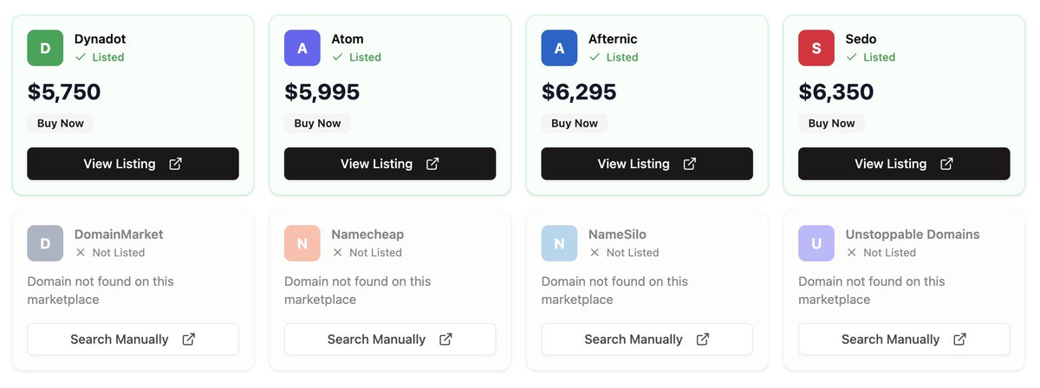Click the red Sedo S logo icon
Screen dimensions: 1040x388
click(x=816, y=48)
